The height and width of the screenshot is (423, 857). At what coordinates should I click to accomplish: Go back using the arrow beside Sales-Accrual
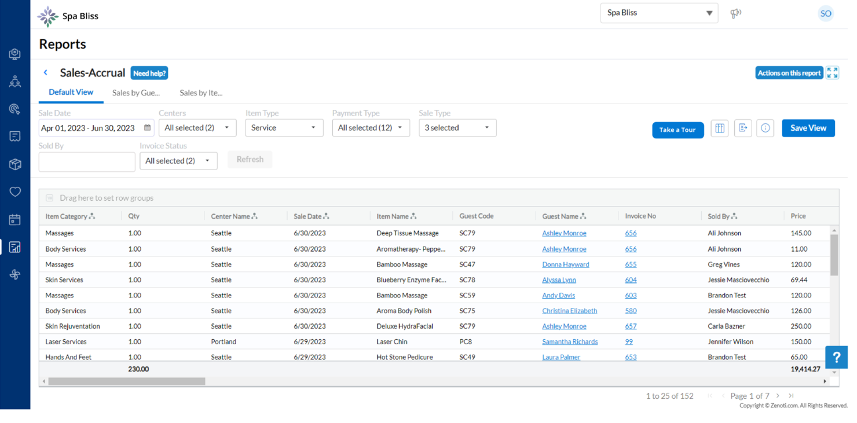(46, 72)
